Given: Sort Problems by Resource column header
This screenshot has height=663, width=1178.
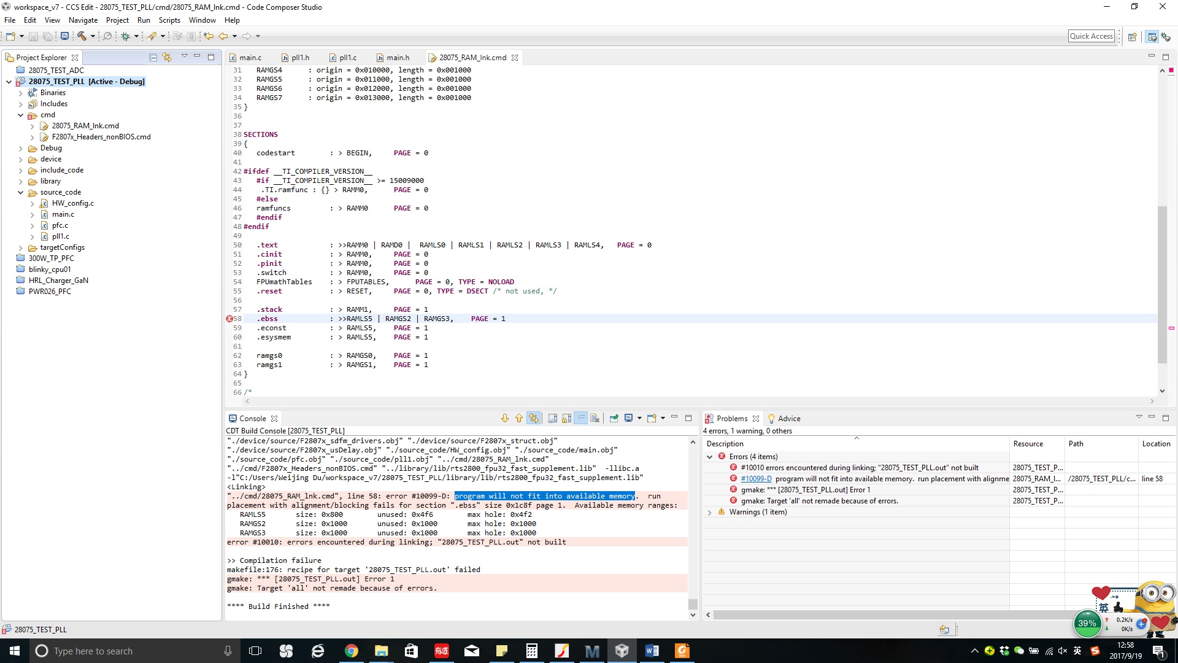Looking at the screenshot, I should (x=1037, y=444).
